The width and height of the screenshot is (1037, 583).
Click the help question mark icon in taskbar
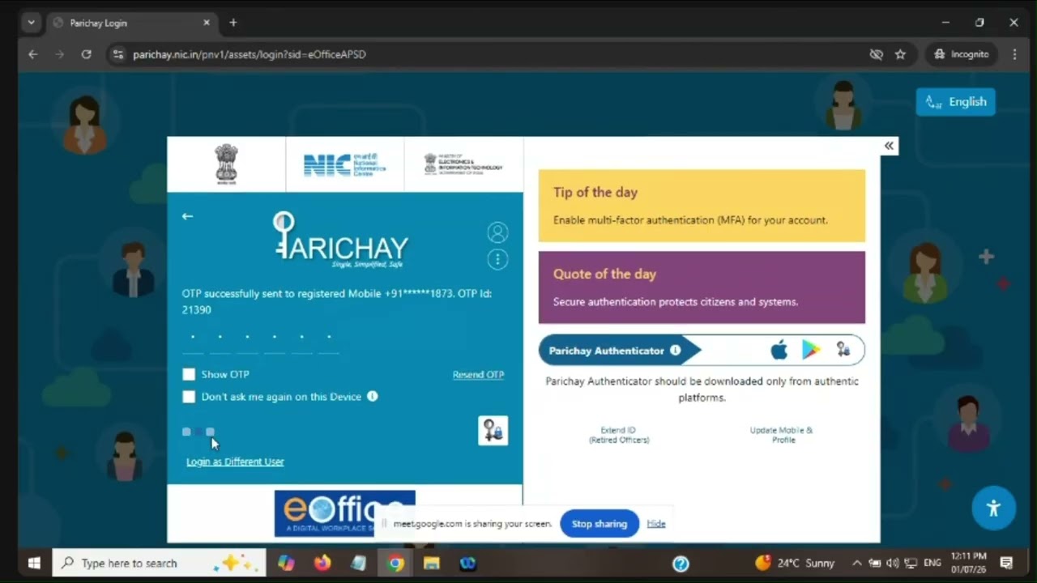[x=681, y=564]
